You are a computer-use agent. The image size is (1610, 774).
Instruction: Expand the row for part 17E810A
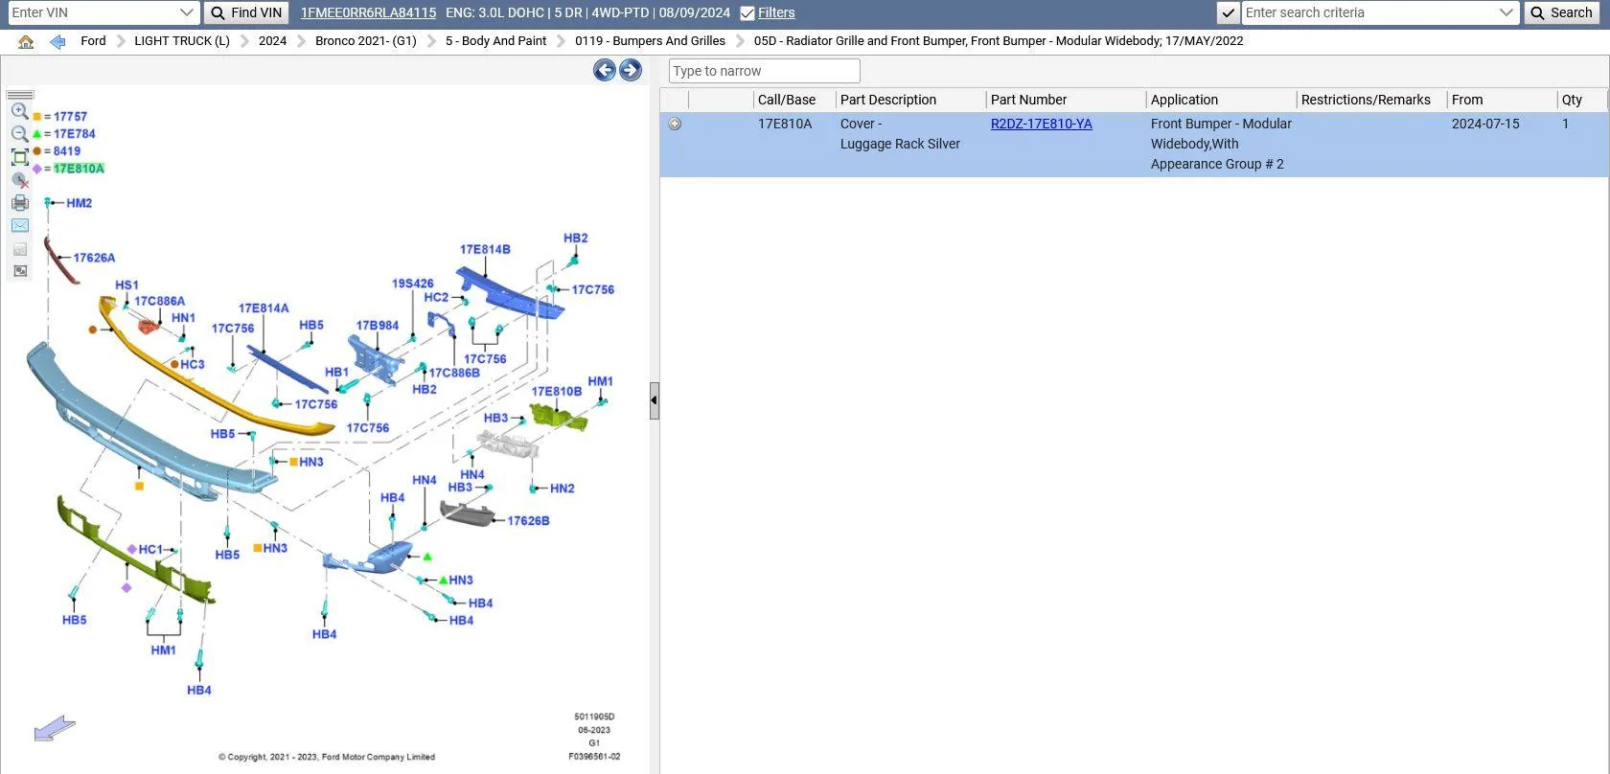[x=675, y=124]
